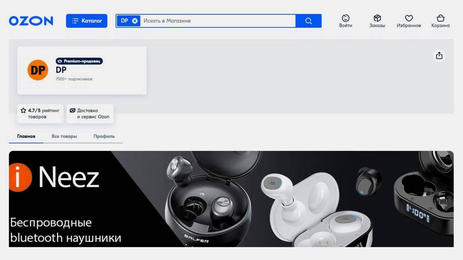Open Доставка и сервис Ozon info
Viewport: 463px width, 260px height.
(x=90, y=113)
